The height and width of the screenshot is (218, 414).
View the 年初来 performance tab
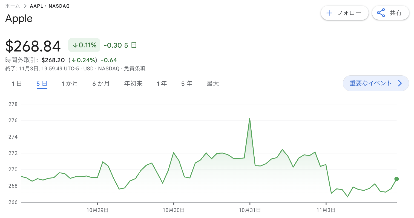pos(133,84)
